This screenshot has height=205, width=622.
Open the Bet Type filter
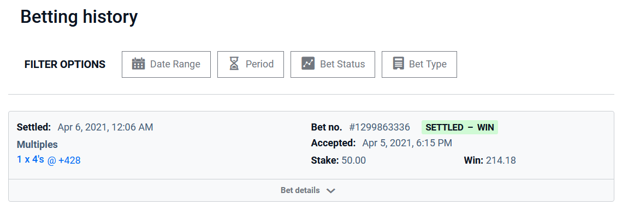coord(419,64)
